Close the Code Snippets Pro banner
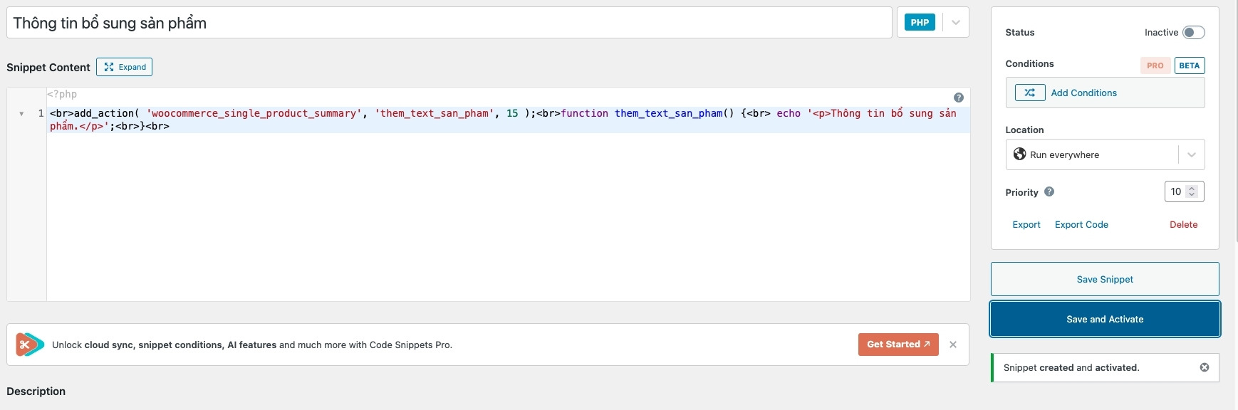Screen dimensions: 1238x410 pos(953,345)
